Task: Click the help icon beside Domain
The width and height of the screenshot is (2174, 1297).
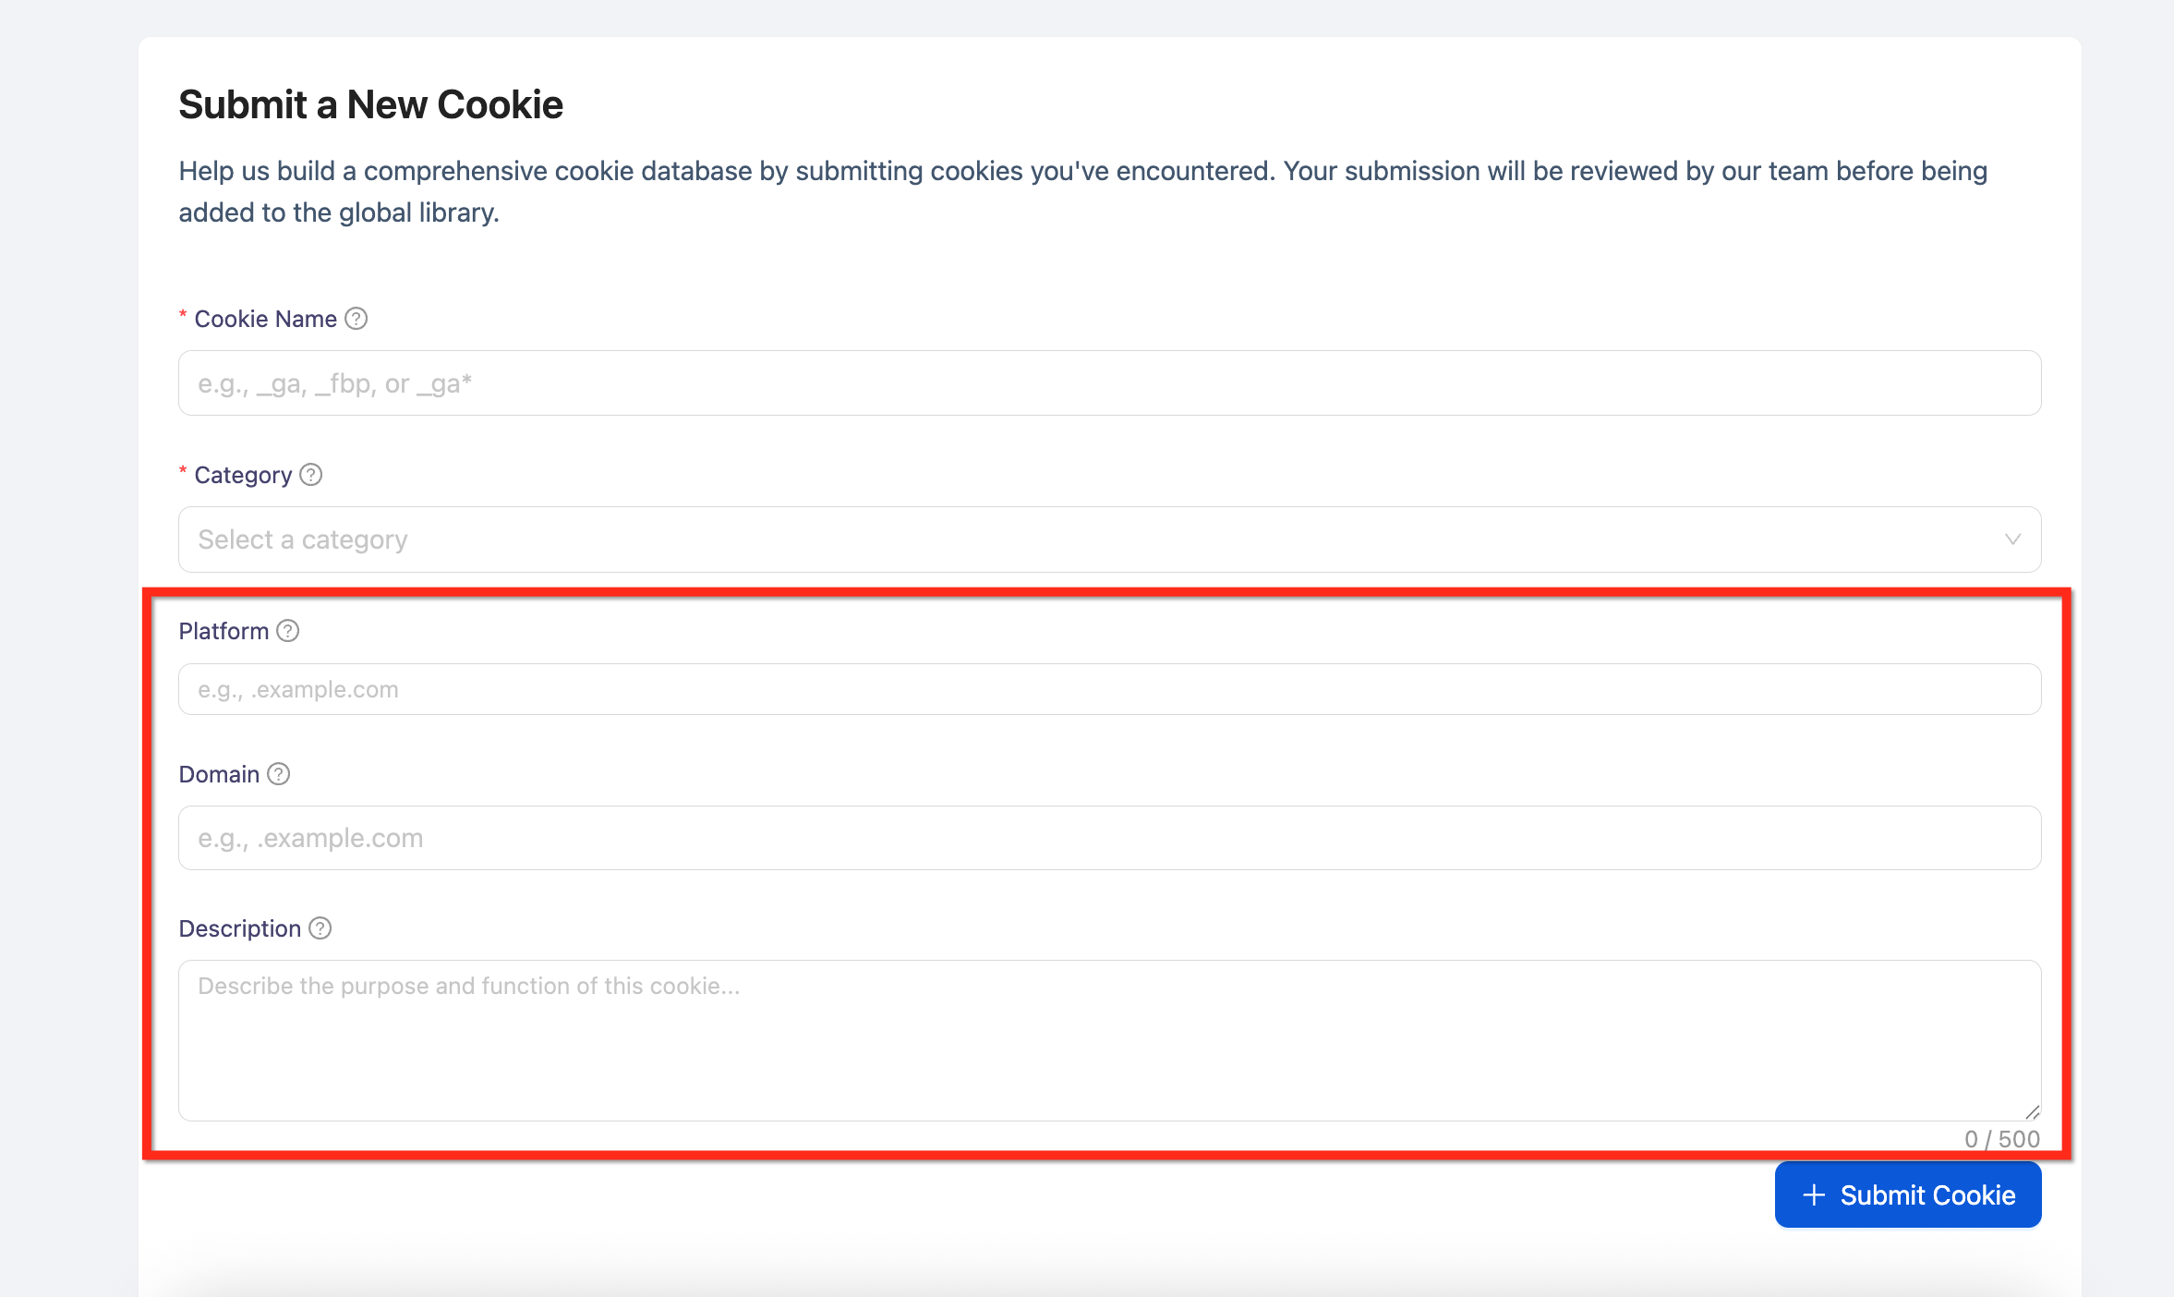Action: pos(279,774)
